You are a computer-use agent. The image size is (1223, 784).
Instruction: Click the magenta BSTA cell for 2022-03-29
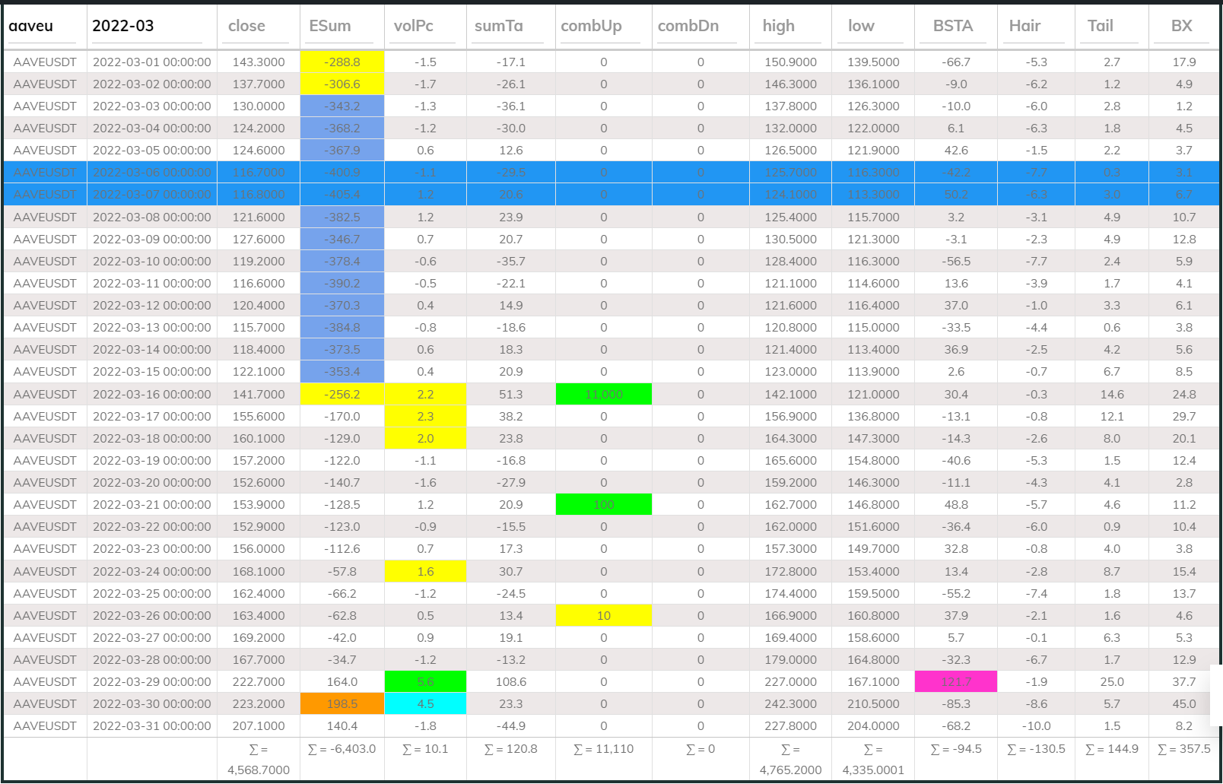pos(955,682)
